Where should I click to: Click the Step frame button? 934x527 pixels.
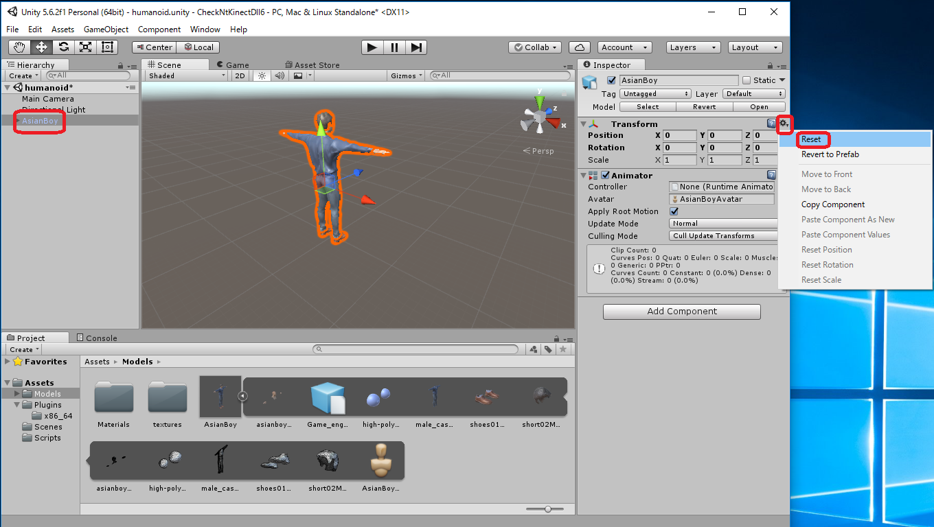click(x=416, y=47)
